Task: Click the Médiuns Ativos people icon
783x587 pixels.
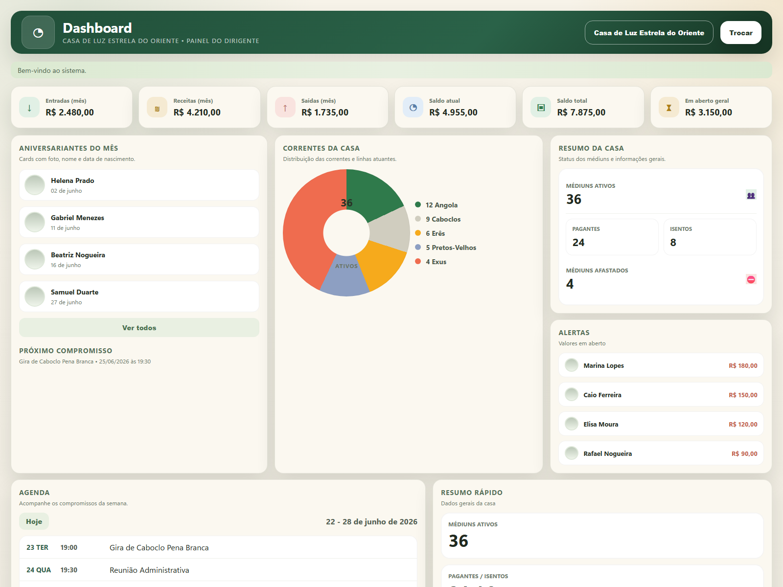Action: click(751, 195)
